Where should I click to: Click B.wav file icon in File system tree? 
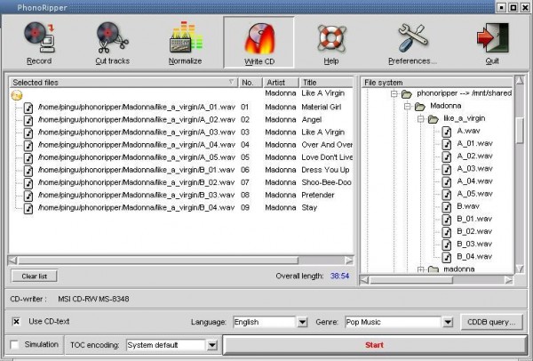(447, 207)
